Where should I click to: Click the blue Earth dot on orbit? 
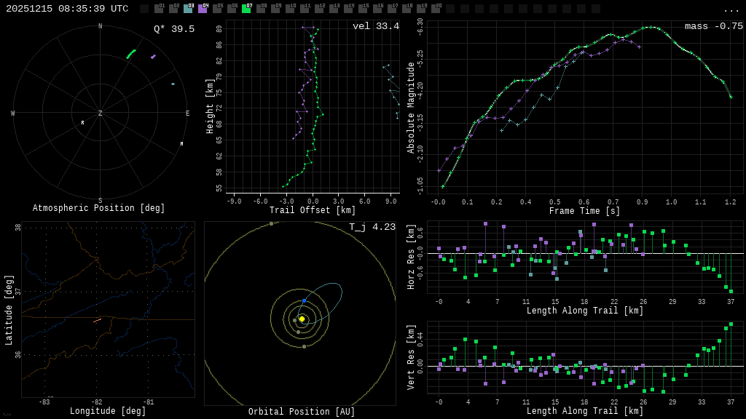coord(304,300)
